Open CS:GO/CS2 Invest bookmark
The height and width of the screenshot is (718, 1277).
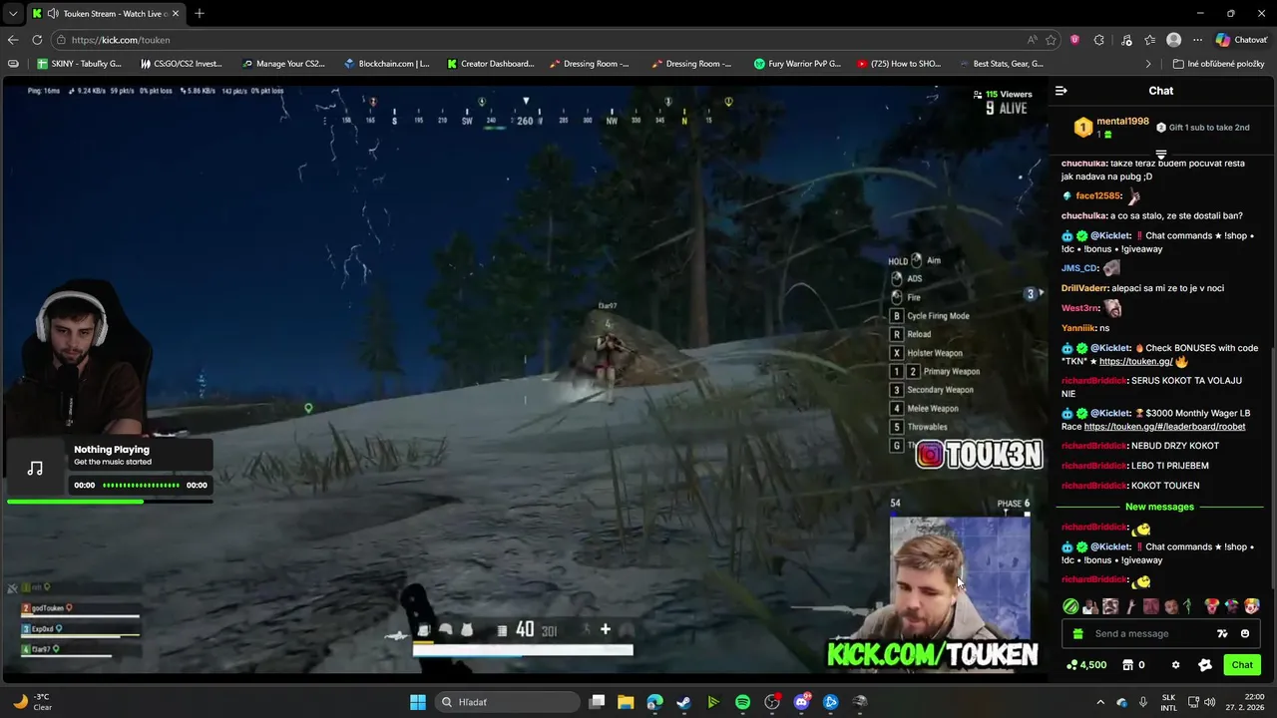pyautogui.click(x=182, y=64)
